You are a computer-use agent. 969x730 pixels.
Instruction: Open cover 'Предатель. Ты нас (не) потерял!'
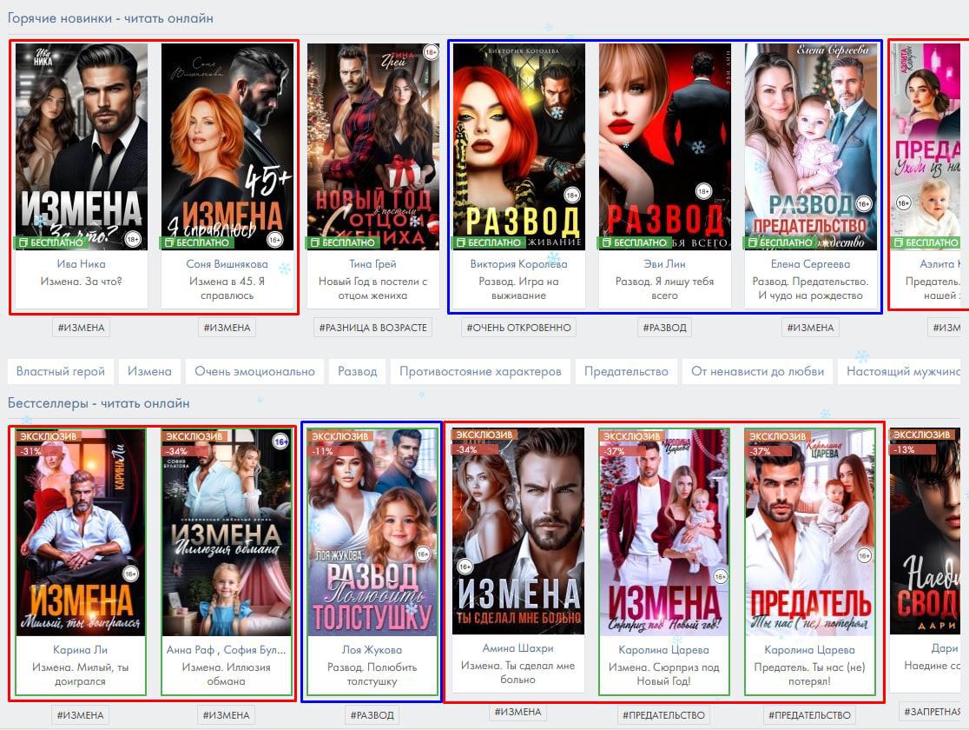point(809,533)
